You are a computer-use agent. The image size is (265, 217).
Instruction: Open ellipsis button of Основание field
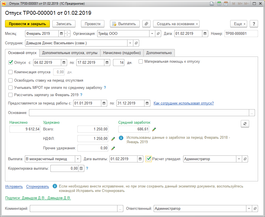tap(252, 113)
